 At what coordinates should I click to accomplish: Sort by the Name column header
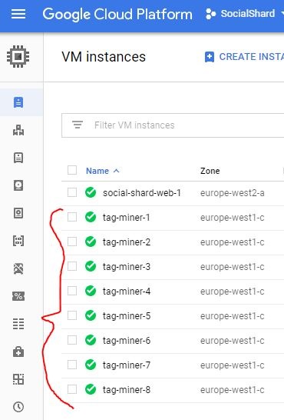pyautogui.click(x=102, y=171)
